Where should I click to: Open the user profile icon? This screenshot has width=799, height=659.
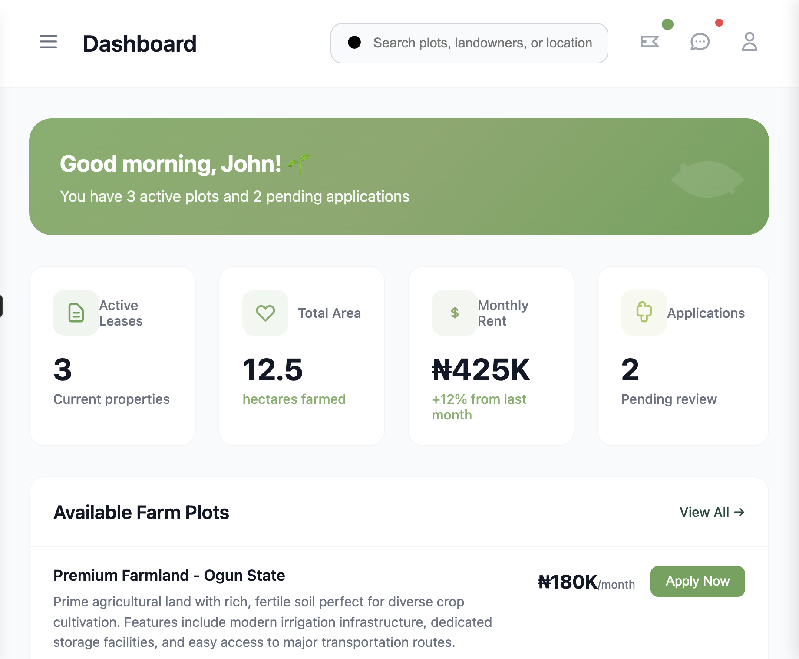749,42
